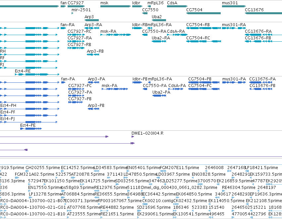Viewport: 282px width, 219px height.
Task: Select the msk-RA transcript glyph
Action: point(116,35)
